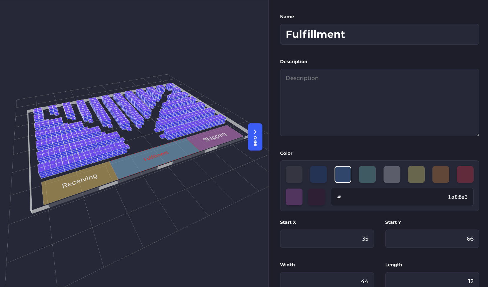Edit the Length value field
Viewport: 488px width, 287px height.
432,281
